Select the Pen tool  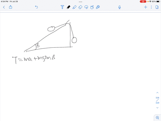pos(68,7)
